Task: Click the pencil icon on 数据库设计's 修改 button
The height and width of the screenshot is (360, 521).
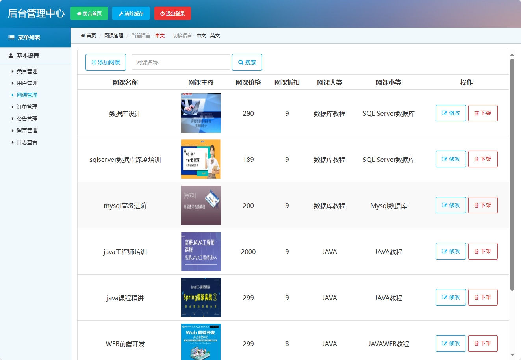Action: 443,113
